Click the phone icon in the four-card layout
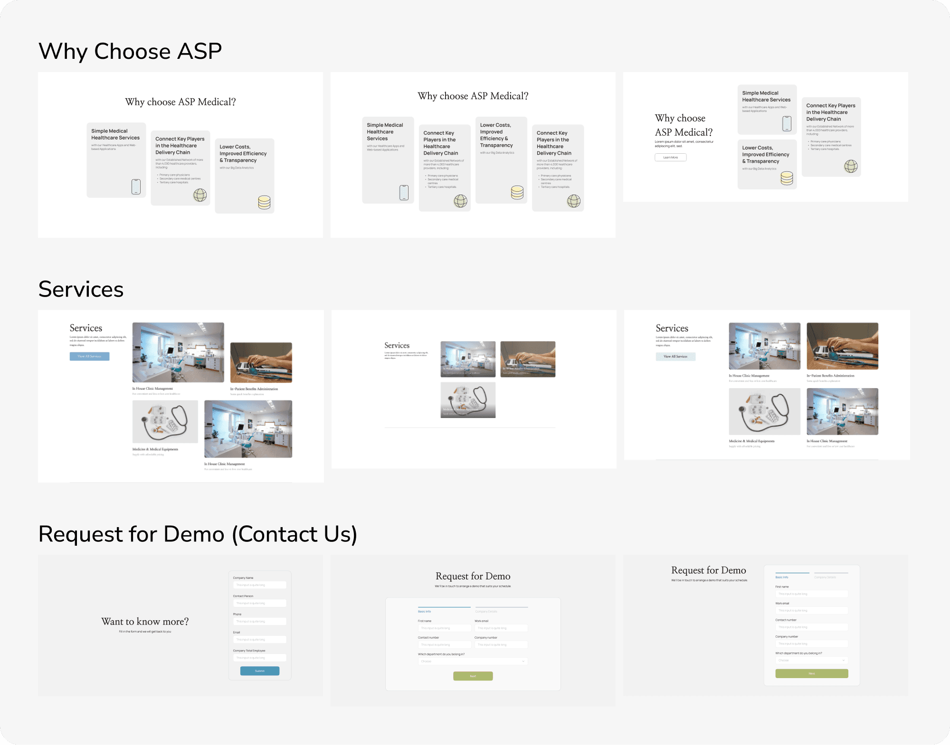 tap(404, 192)
